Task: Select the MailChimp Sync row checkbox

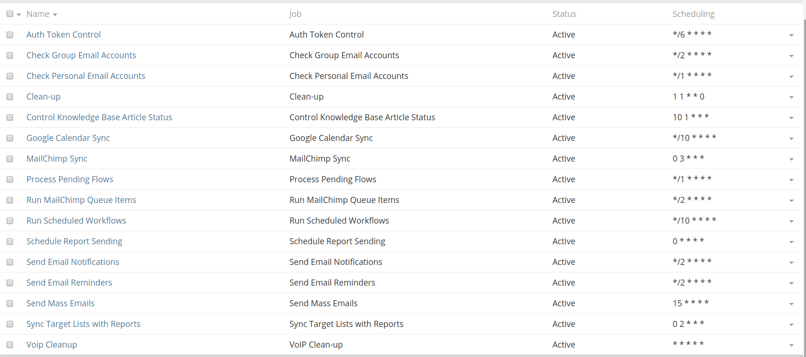Action: coord(10,159)
